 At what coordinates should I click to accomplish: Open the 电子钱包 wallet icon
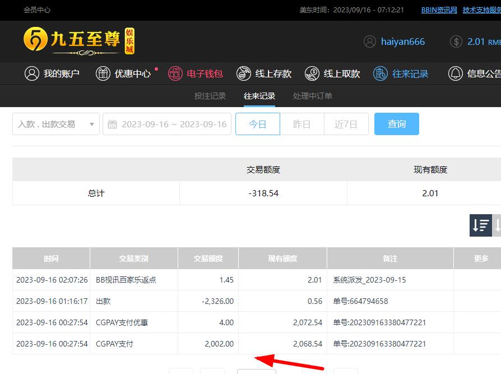click(175, 73)
